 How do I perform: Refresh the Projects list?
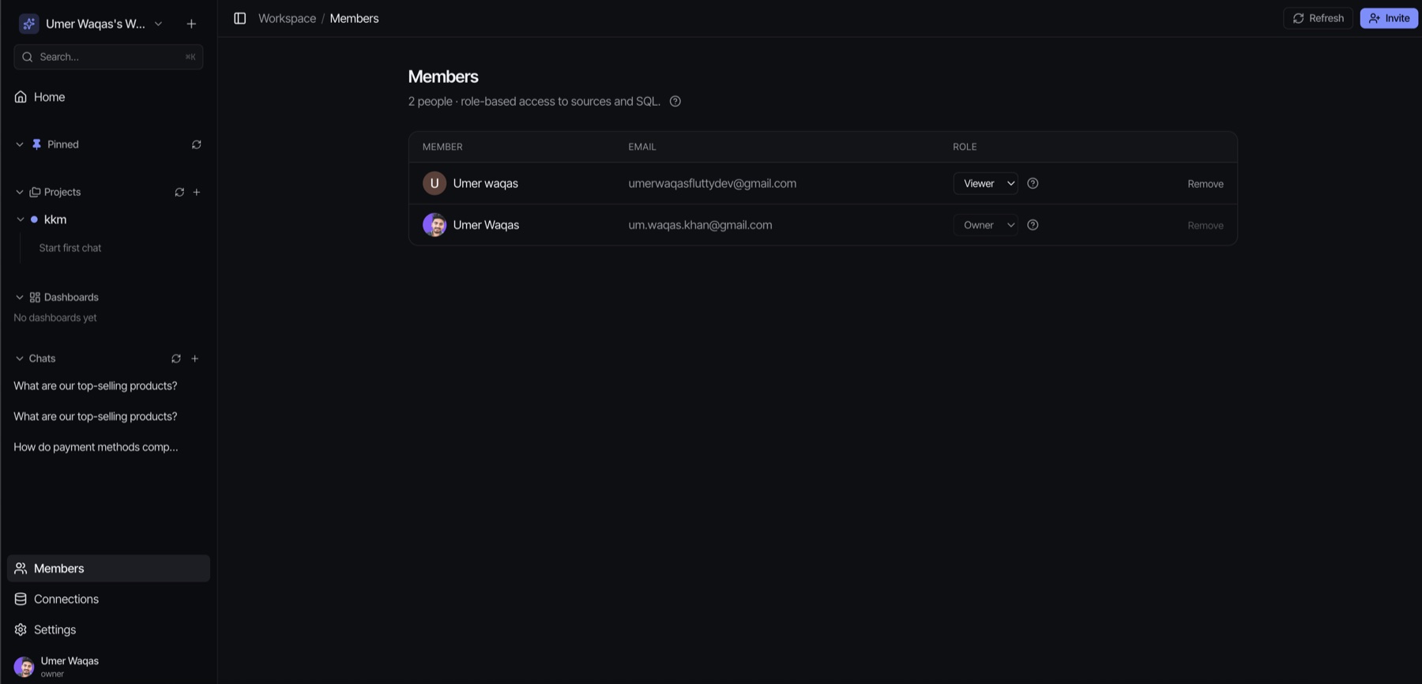tap(179, 192)
